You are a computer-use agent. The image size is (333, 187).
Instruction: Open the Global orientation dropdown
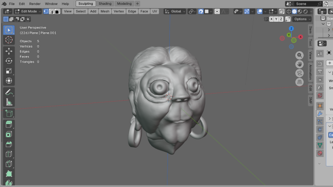pos(175,11)
